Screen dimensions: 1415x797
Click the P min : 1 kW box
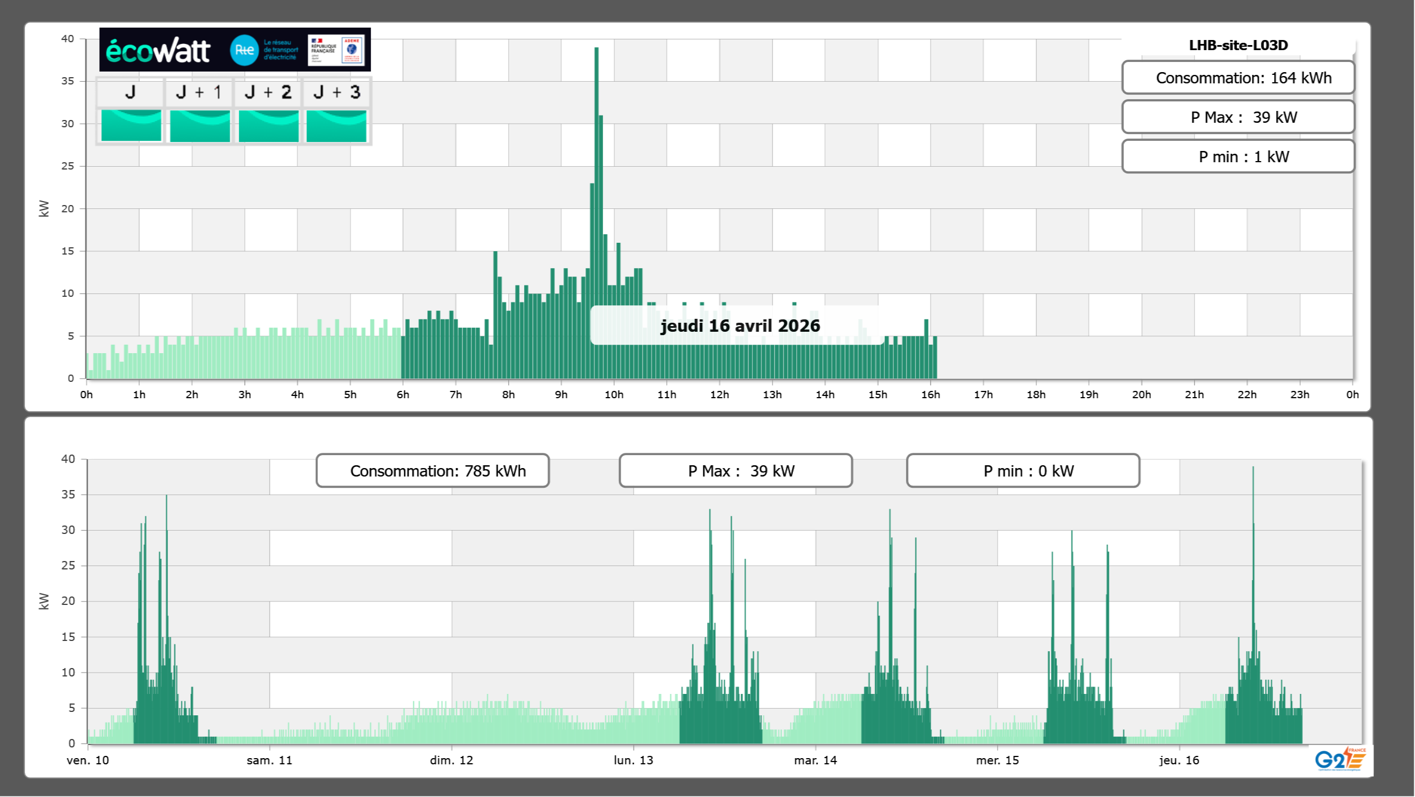click(1238, 157)
